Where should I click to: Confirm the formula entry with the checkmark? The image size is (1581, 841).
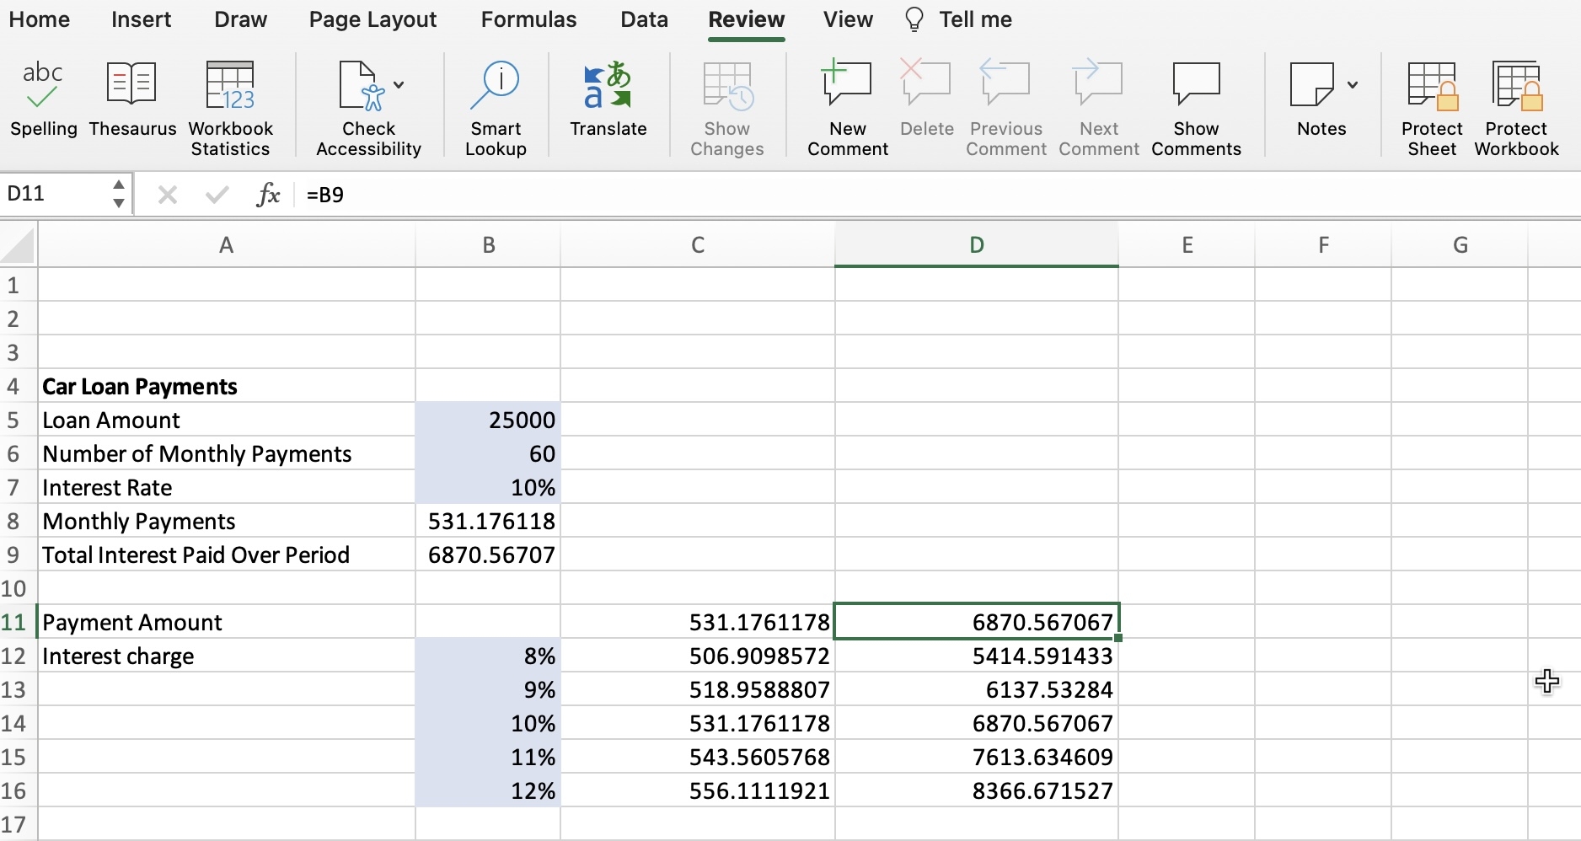tap(216, 194)
